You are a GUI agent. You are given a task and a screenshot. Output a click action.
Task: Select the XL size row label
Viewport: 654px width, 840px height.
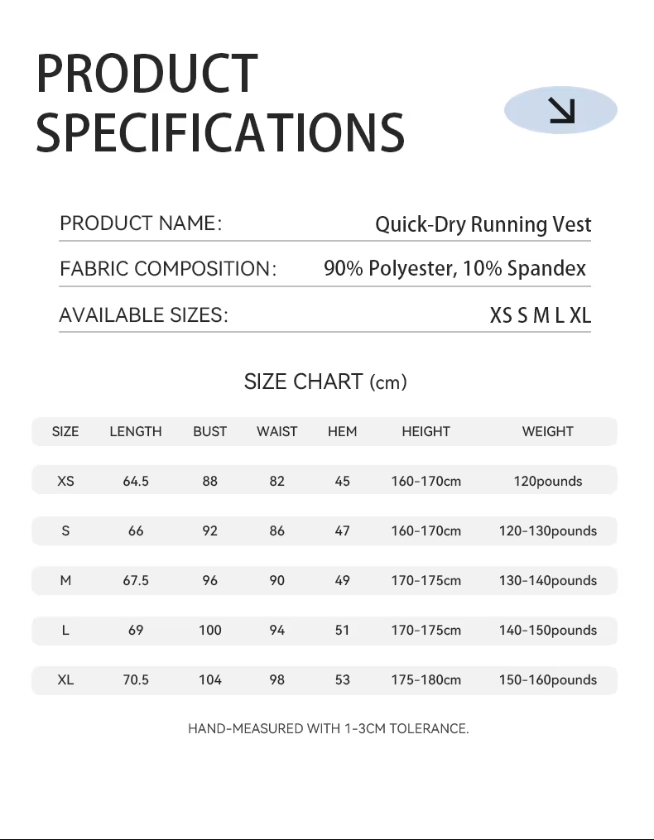[65, 679]
